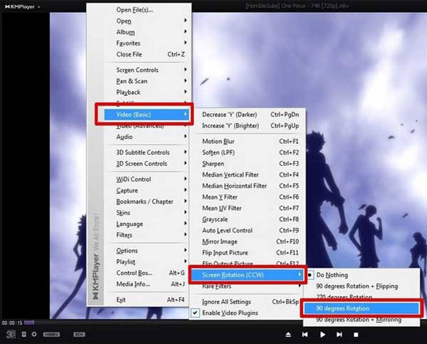The width and height of the screenshot is (427, 344).
Task: Expand the Filters submenu
Action: tap(147, 235)
